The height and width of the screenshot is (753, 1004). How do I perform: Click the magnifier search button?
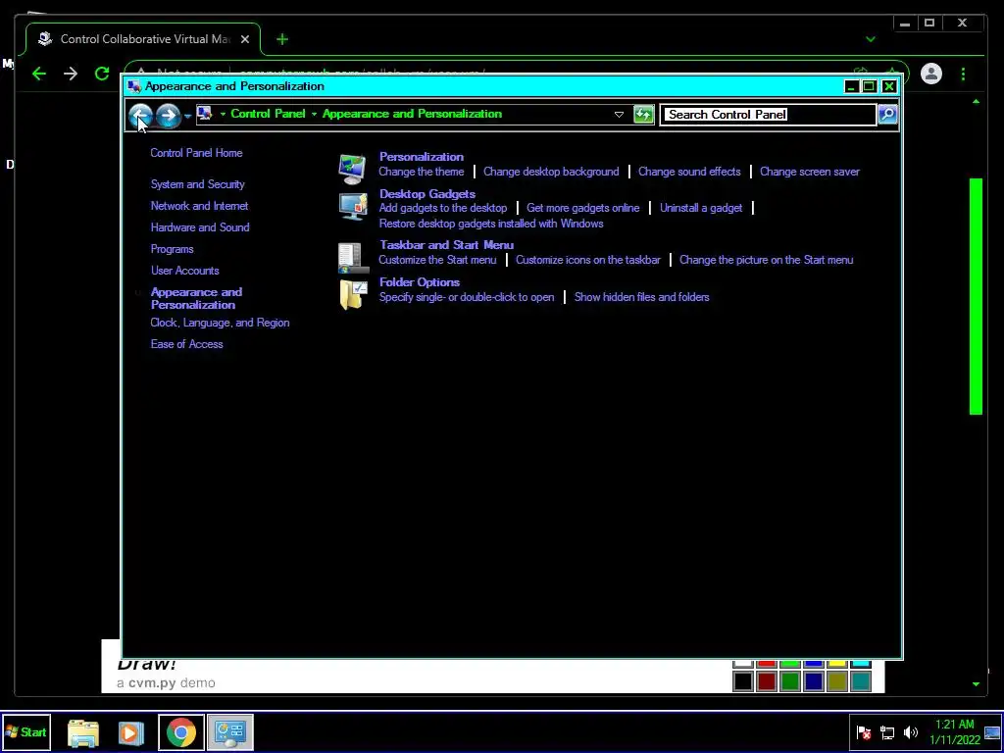coord(887,115)
